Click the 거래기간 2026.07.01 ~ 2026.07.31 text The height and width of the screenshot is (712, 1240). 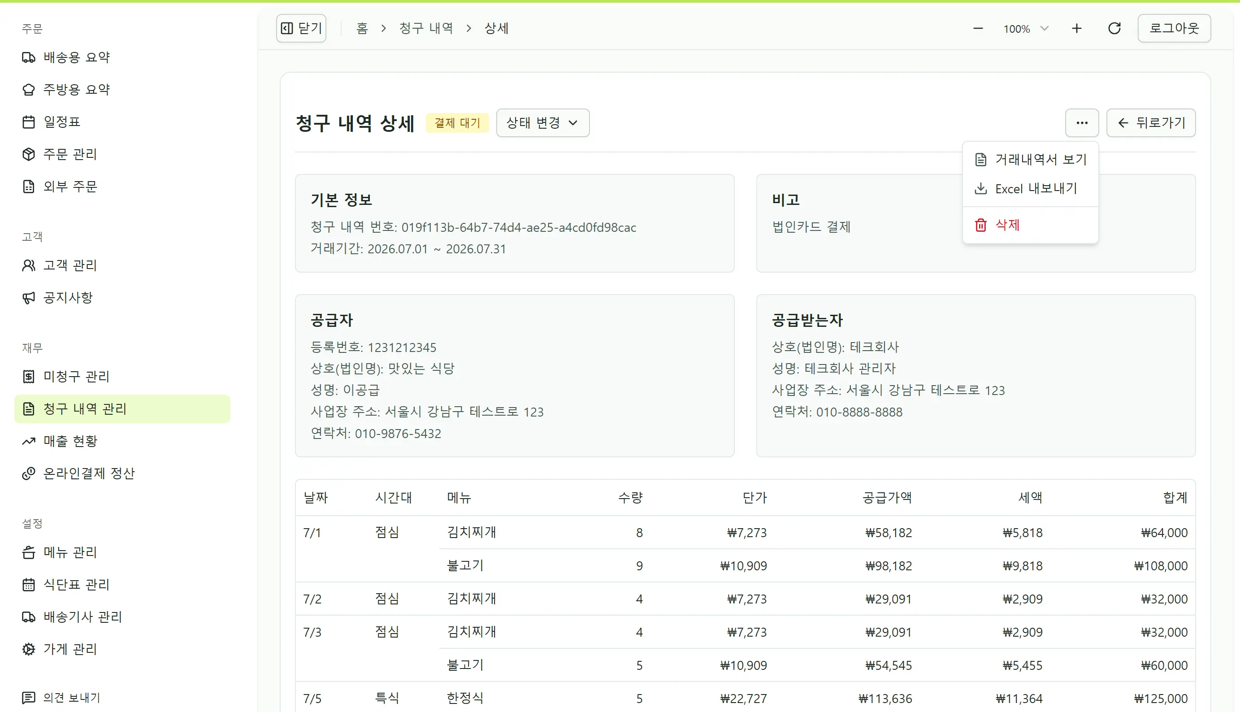[408, 249]
